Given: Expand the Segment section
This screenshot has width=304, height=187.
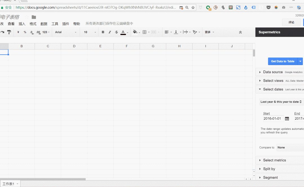Looking at the screenshot, I should click(280, 177).
